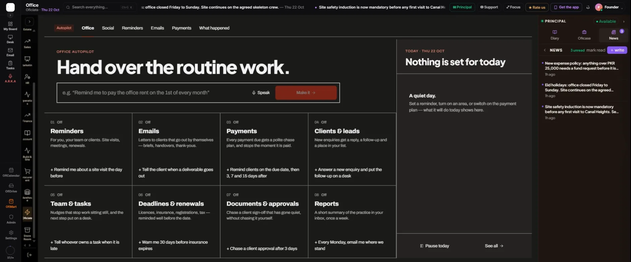The height and width of the screenshot is (262, 631).
Task: Collapse the Principal panel with its chevron
Action: coord(624,21)
